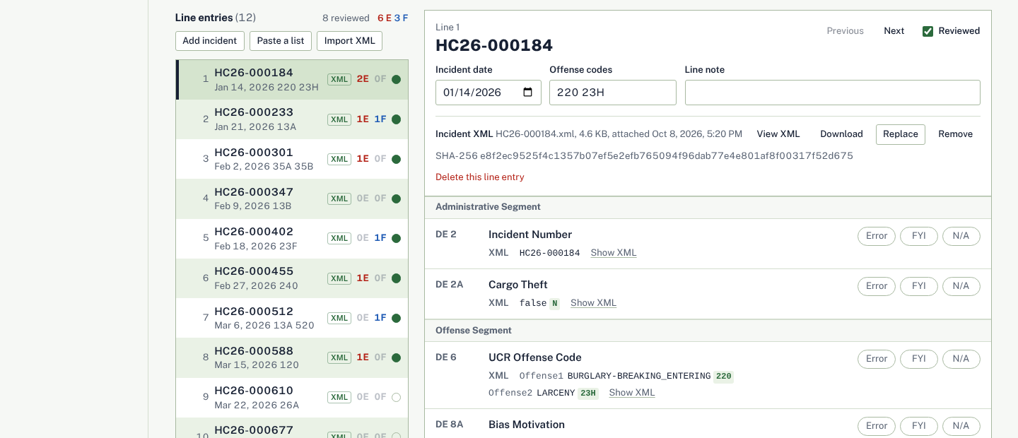Select line entry HC26-000610

click(293, 398)
